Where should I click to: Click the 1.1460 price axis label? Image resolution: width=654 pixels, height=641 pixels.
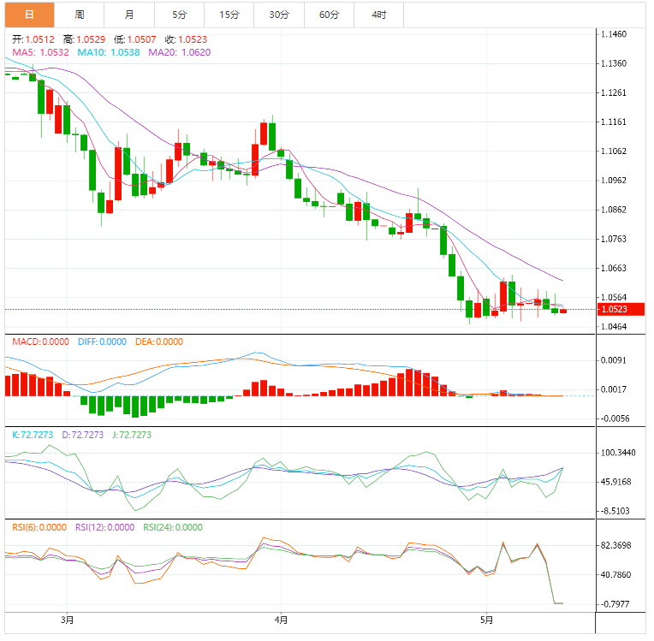pyautogui.click(x=614, y=34)
